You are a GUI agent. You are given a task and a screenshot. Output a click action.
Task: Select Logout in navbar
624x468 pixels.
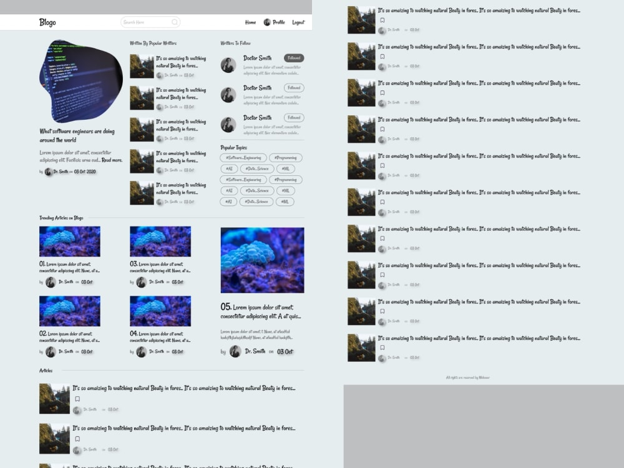click(298, 22)
